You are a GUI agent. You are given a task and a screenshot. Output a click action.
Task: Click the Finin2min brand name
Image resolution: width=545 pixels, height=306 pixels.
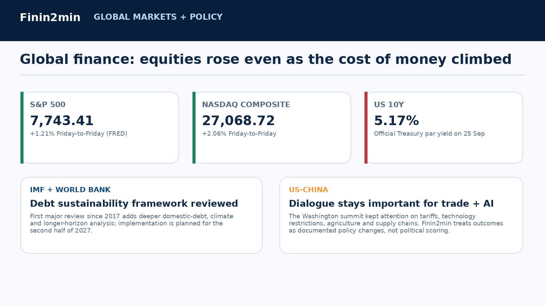tap(50, 17)
